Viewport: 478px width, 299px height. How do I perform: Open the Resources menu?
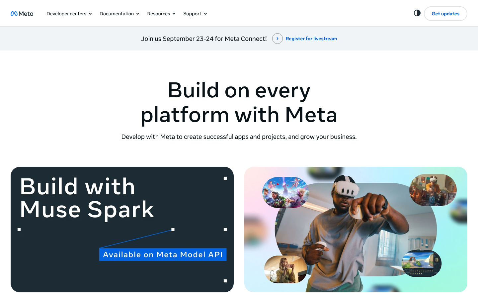161,14
